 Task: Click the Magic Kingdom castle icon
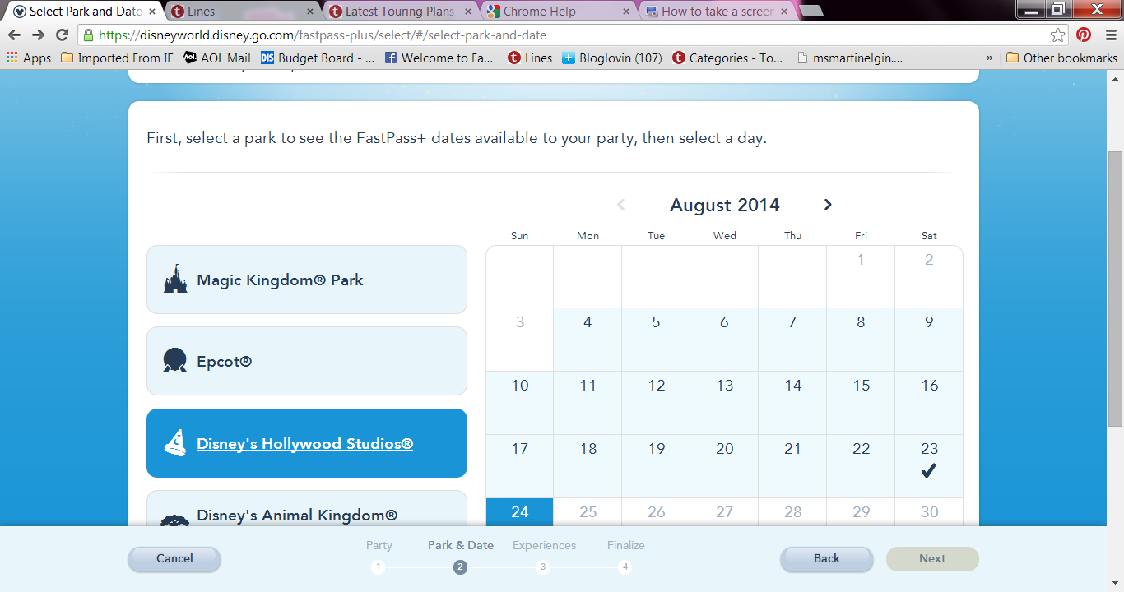[x=174, y=280]
